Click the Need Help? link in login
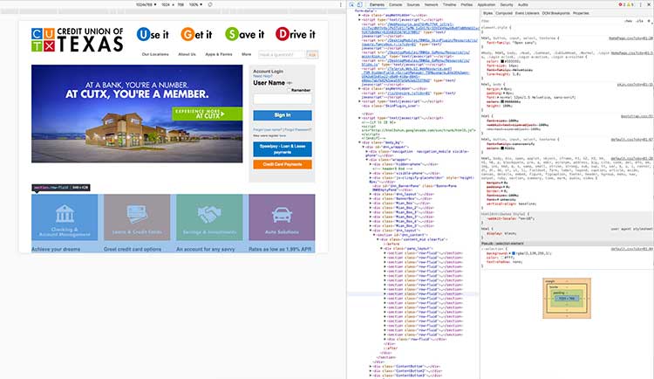Viewport: 654px width, 379px height. [x=262, y=76]
